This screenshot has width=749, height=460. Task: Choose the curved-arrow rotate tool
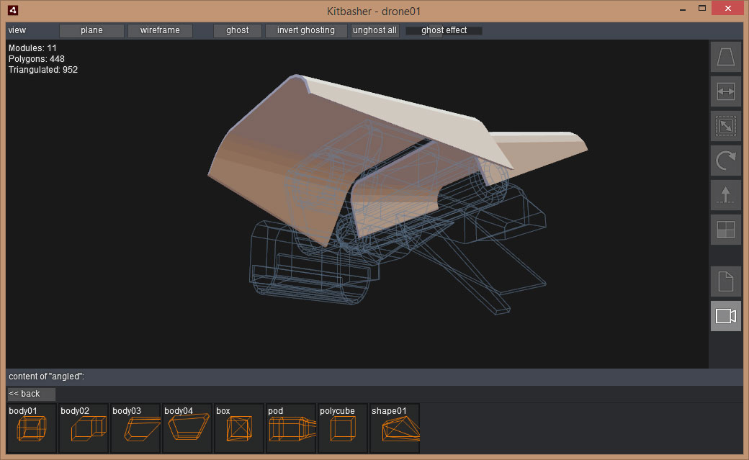coord(725,161)
